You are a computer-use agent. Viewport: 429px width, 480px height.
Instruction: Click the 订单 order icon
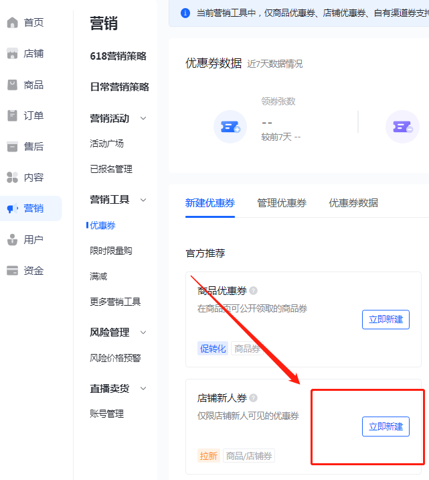click(x=12, y=116)
